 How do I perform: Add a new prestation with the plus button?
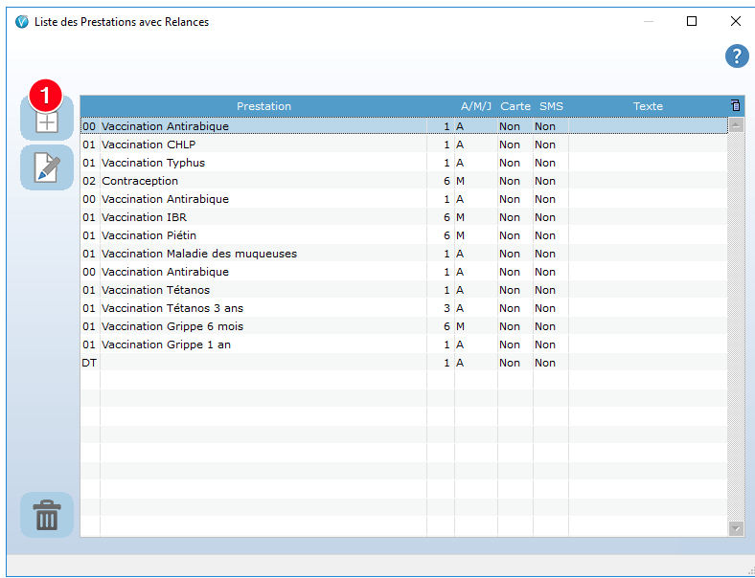pyautogui.click(x=47, y=118)
